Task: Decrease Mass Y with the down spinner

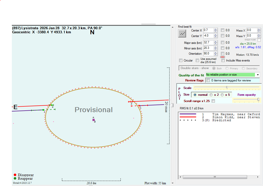Action: click(259, 37)
